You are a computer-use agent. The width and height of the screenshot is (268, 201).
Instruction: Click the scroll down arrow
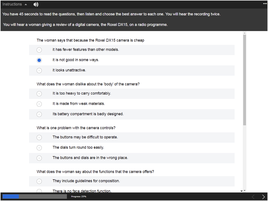pos(244,191)
